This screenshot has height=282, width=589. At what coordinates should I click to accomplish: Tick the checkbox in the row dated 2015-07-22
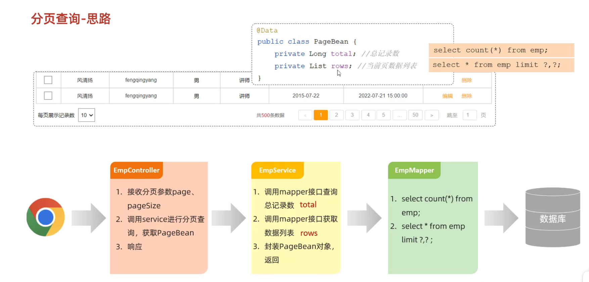(x=48, y=96)
